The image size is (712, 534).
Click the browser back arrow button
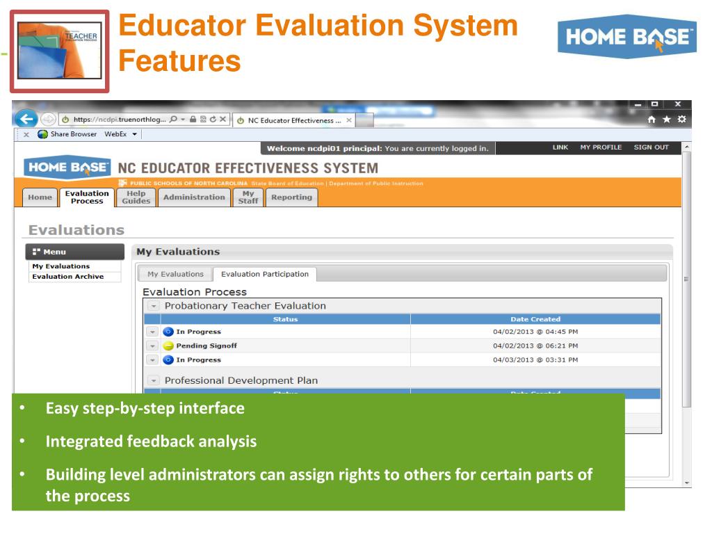[x=26, y=119]
